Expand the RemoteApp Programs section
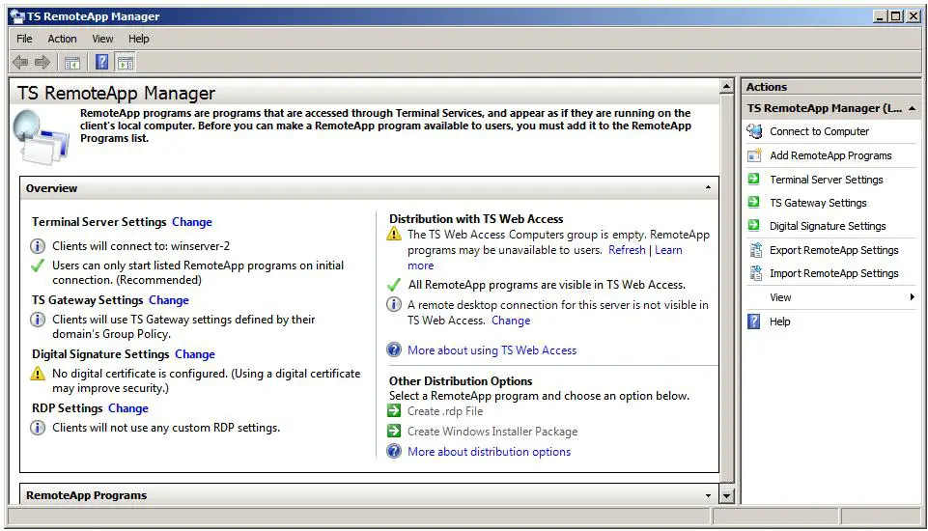The height and width of the screenshot is (531, 928). 709,495
